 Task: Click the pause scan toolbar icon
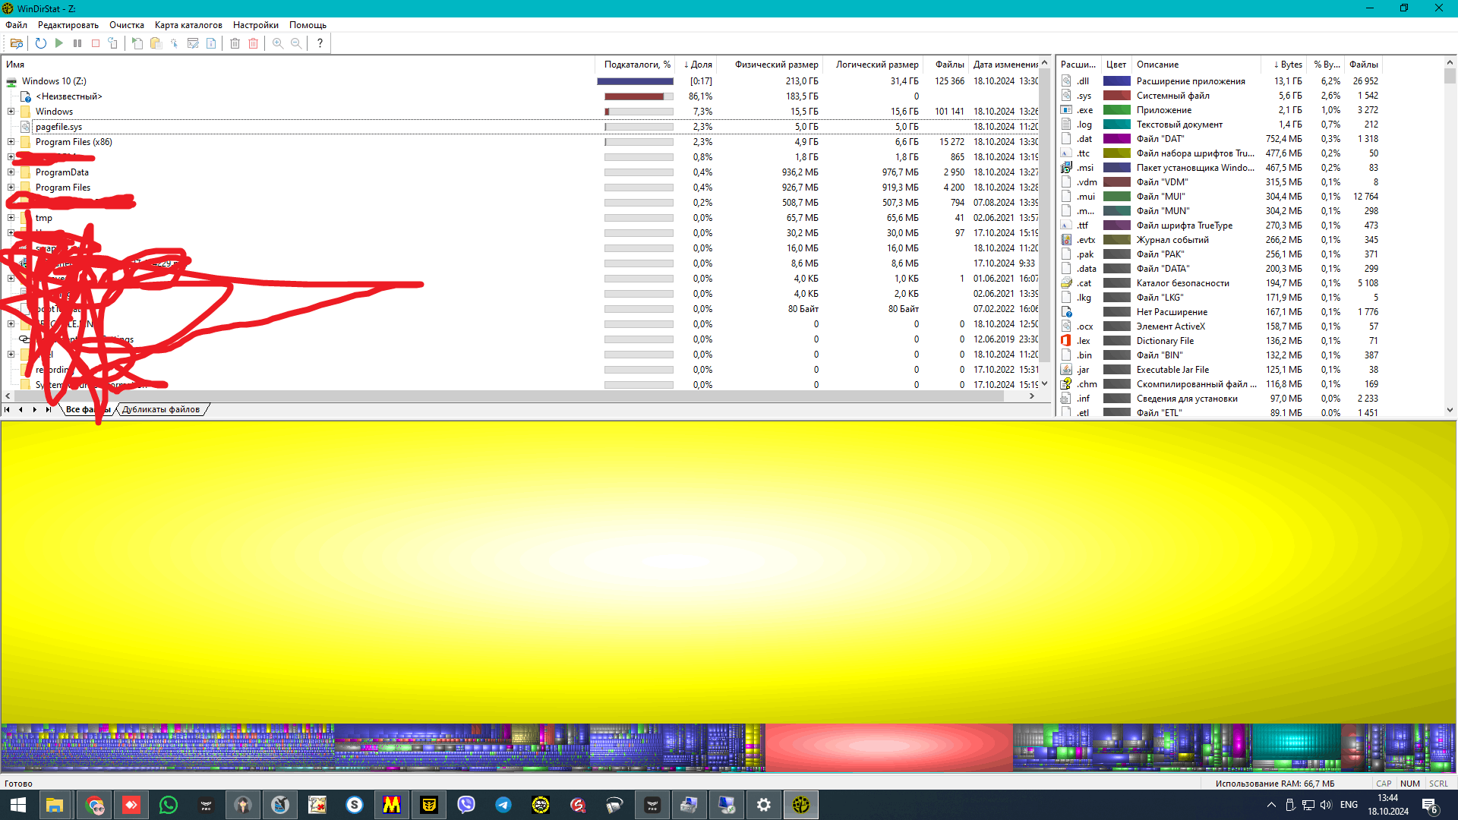point(77,43)
